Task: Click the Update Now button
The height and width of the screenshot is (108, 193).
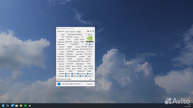Action: tap(90, 84)
